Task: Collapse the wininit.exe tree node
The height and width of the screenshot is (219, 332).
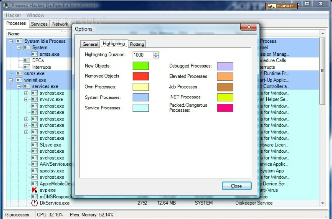Action: [x=11, y=80]
